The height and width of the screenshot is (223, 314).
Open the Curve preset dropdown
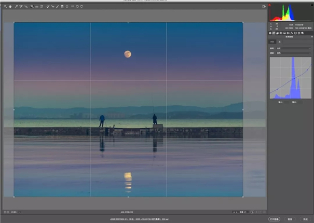(293, 48)
